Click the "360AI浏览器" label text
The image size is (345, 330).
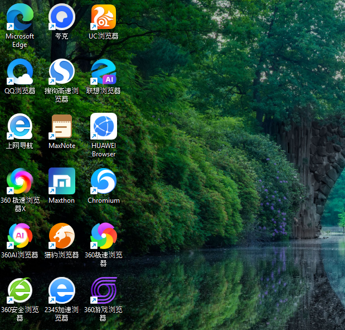pyautogui.click(x=20, y=255)
